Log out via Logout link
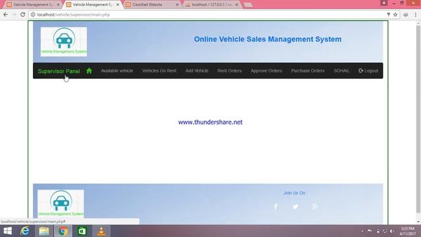The height and width of the screenshot is (237, 421). pos(368,70)
